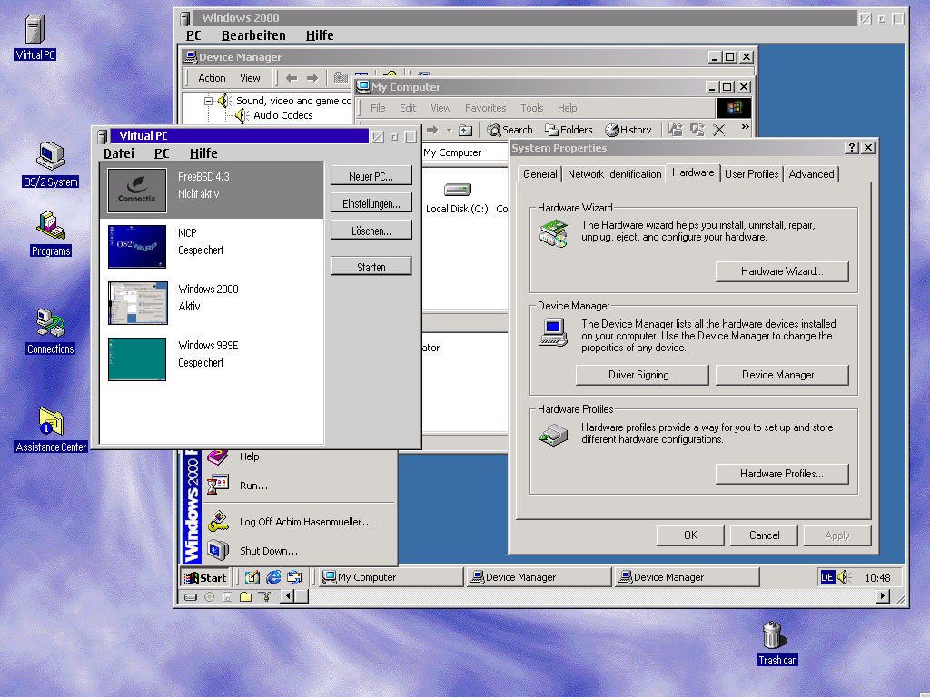Screen dimensions: 930x697
Task: Click the Einstellungen... button
Action: coord(371,203)
